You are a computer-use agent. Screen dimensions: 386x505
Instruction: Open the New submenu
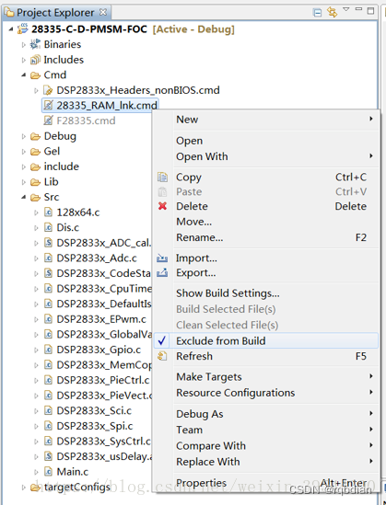coord(266,120)
